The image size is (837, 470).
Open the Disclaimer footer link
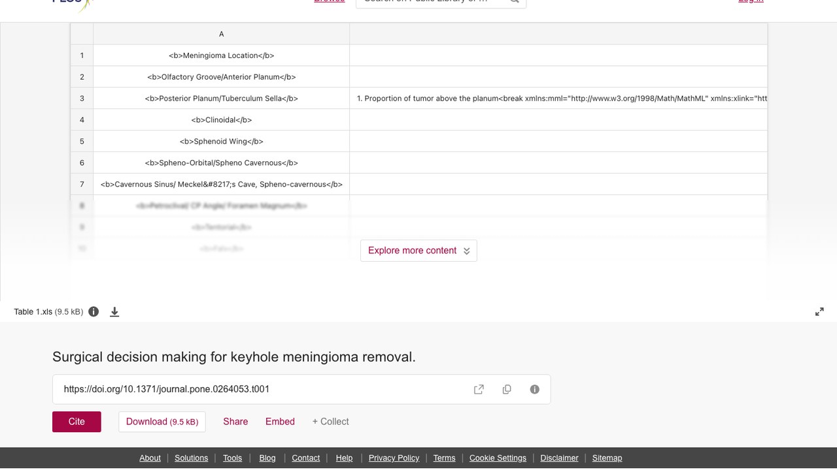point(559,458)
